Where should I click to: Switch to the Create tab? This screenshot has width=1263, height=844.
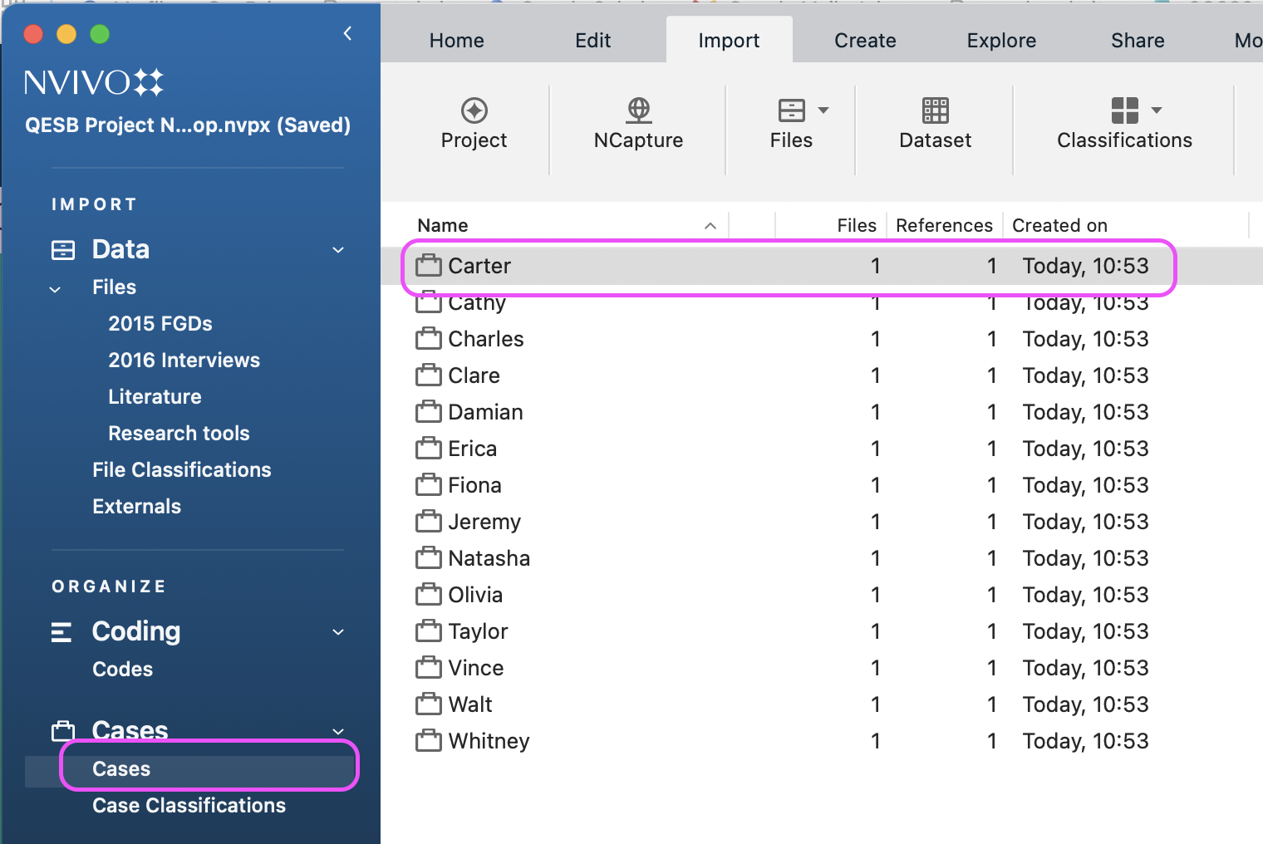click(865, 41)
